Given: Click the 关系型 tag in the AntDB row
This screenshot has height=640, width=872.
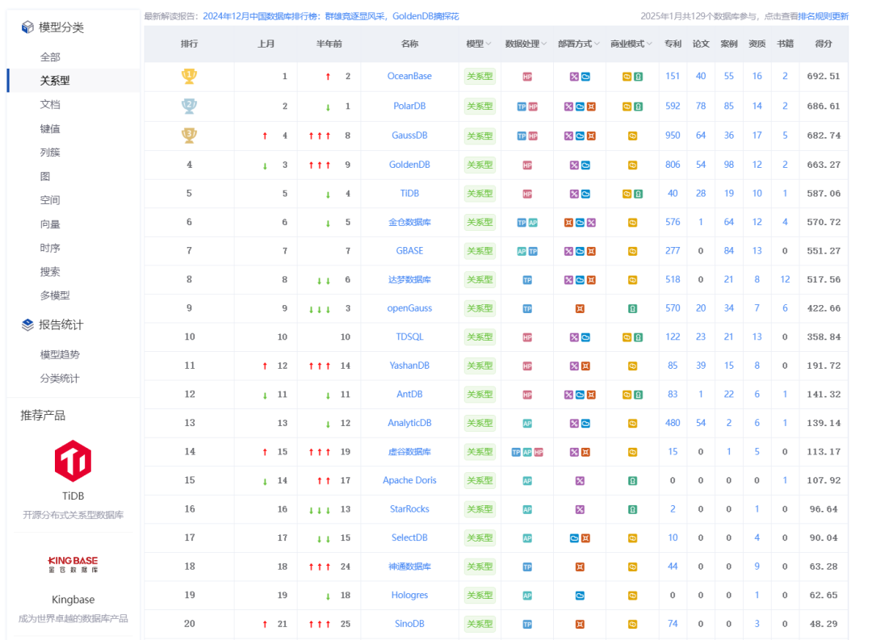Looking at the screenshot, I should (x=480, y=394).
